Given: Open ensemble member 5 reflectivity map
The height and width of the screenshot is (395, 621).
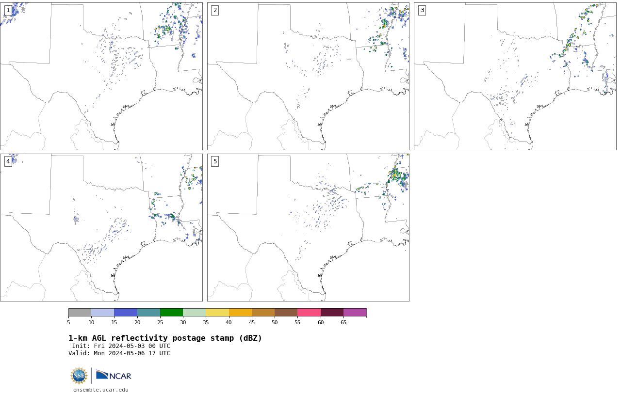Looking at the screenshot, I should tap(308, 227).
